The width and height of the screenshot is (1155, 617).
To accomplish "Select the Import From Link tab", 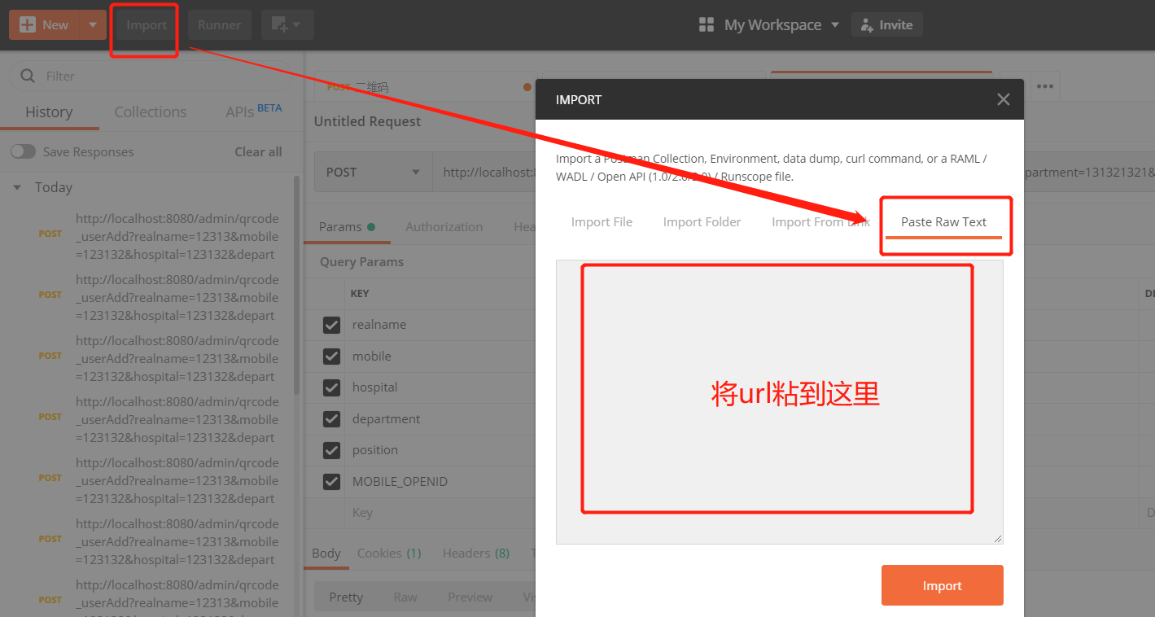I will 820,221.
